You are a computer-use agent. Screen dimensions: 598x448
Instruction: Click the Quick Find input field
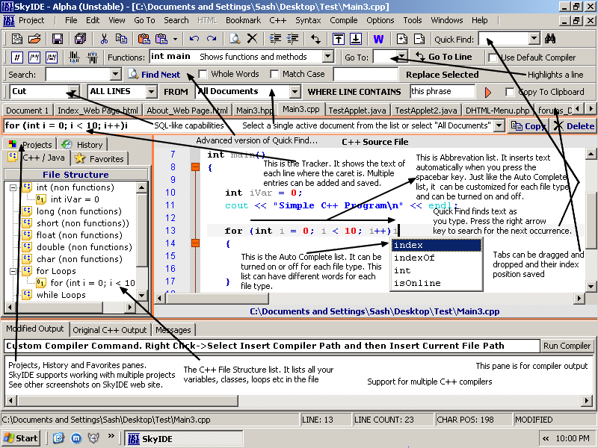pyautogui.click(x=502, y=38)
